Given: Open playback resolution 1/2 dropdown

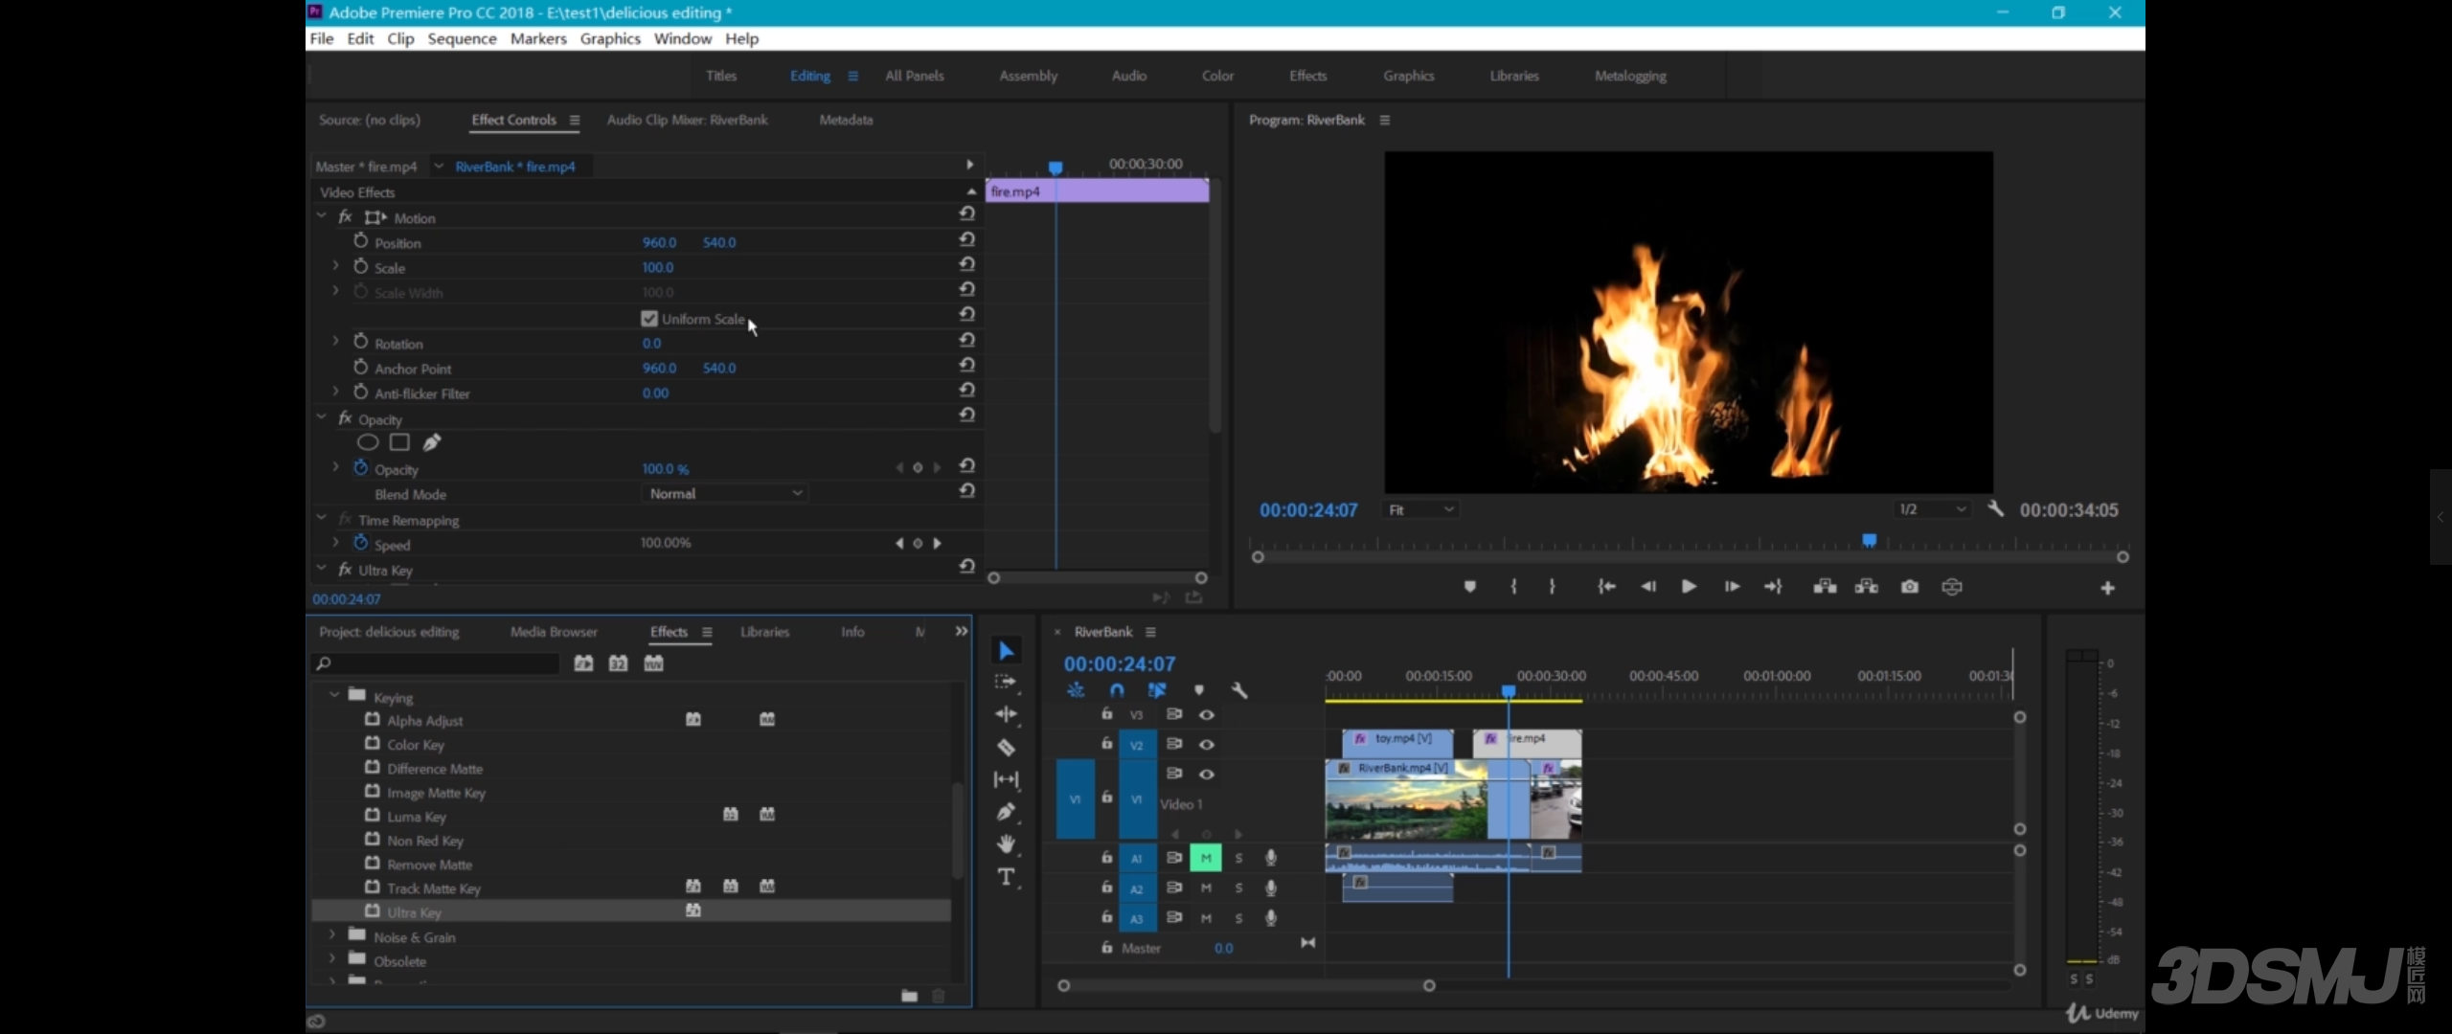Looking at the screenshot, I should (x=1932, y=510).
